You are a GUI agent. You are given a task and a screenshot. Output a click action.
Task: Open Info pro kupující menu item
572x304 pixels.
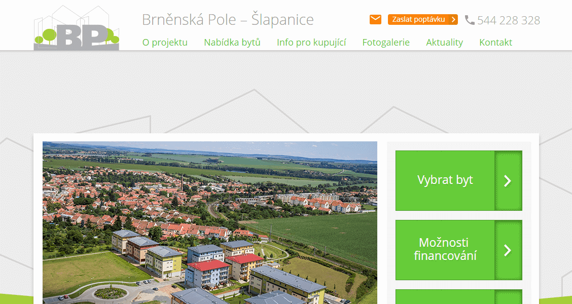click(x=311, y=43)
